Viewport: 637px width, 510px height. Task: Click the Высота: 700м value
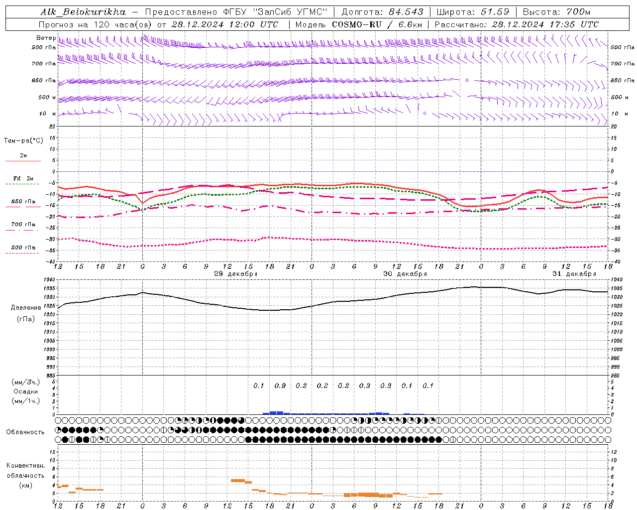pyautogui.click(x=556, y=12)
